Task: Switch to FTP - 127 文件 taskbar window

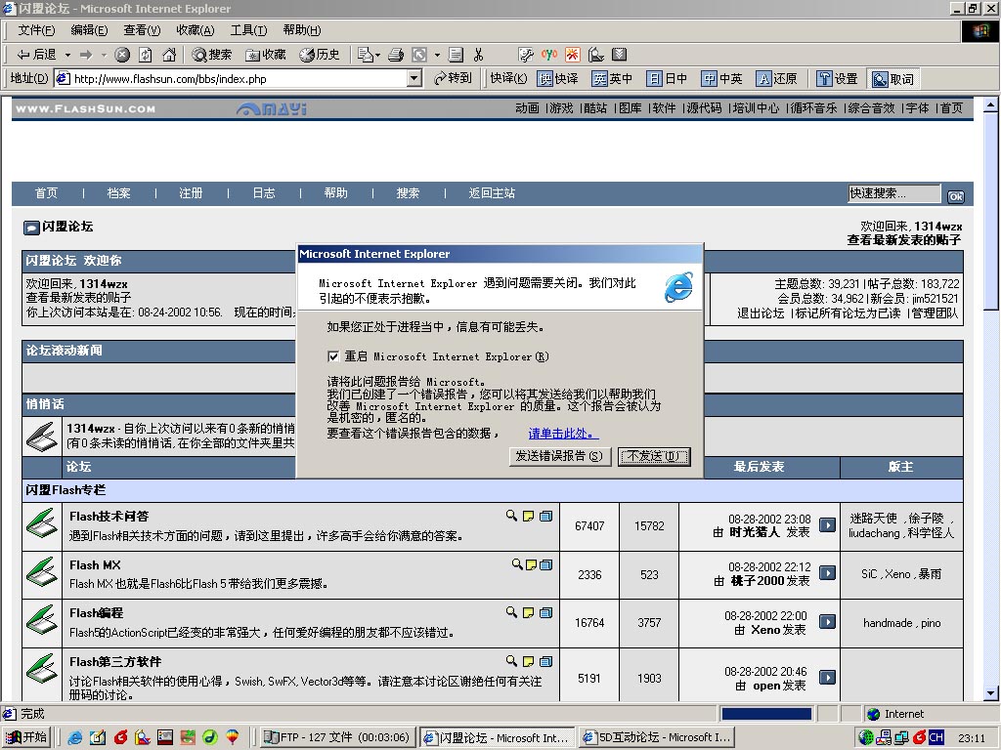Action: (x=337, y=737)
